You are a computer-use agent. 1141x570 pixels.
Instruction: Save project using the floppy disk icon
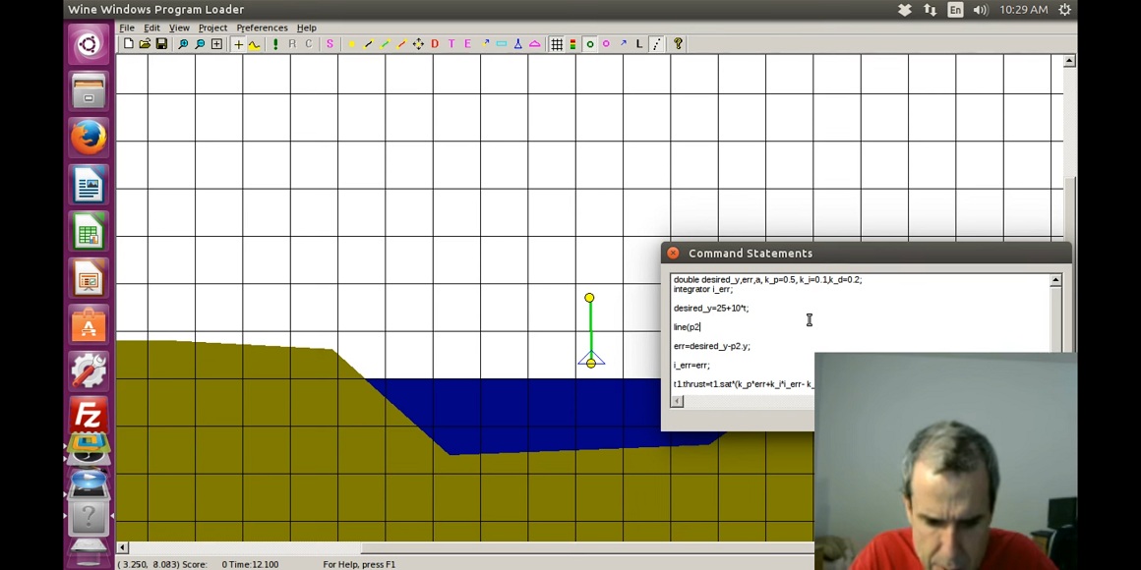(x=161, y=44)
